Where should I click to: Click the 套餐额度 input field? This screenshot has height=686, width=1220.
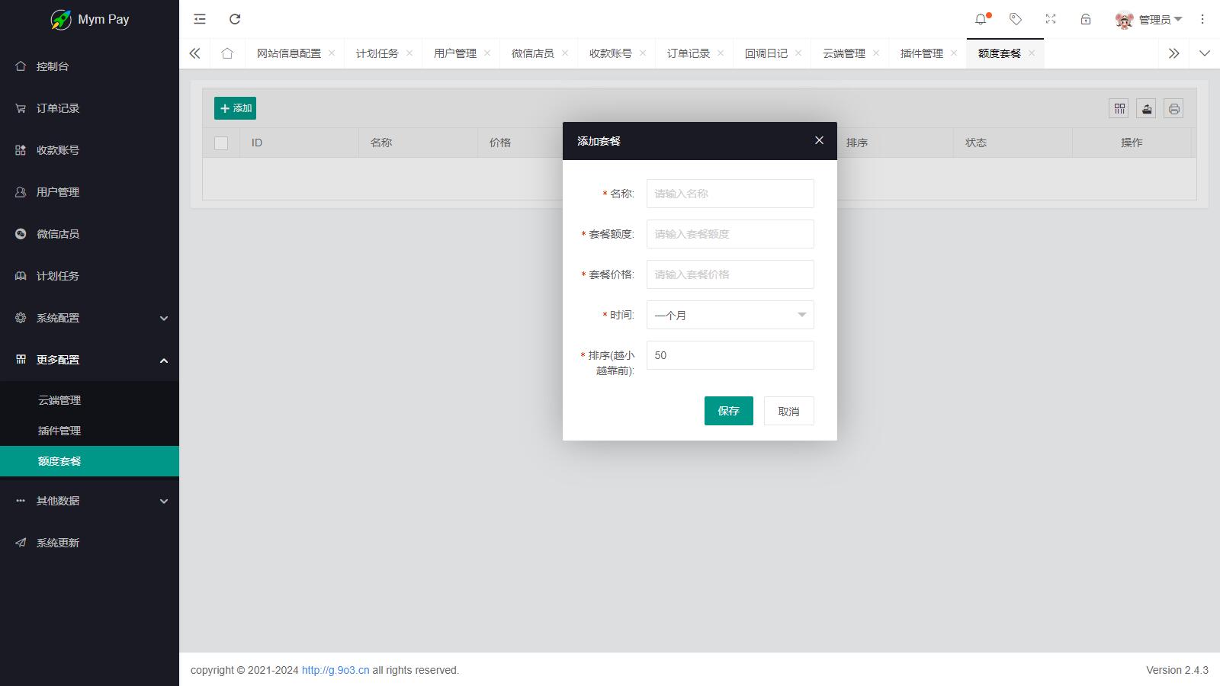click(x=730, y=234)
